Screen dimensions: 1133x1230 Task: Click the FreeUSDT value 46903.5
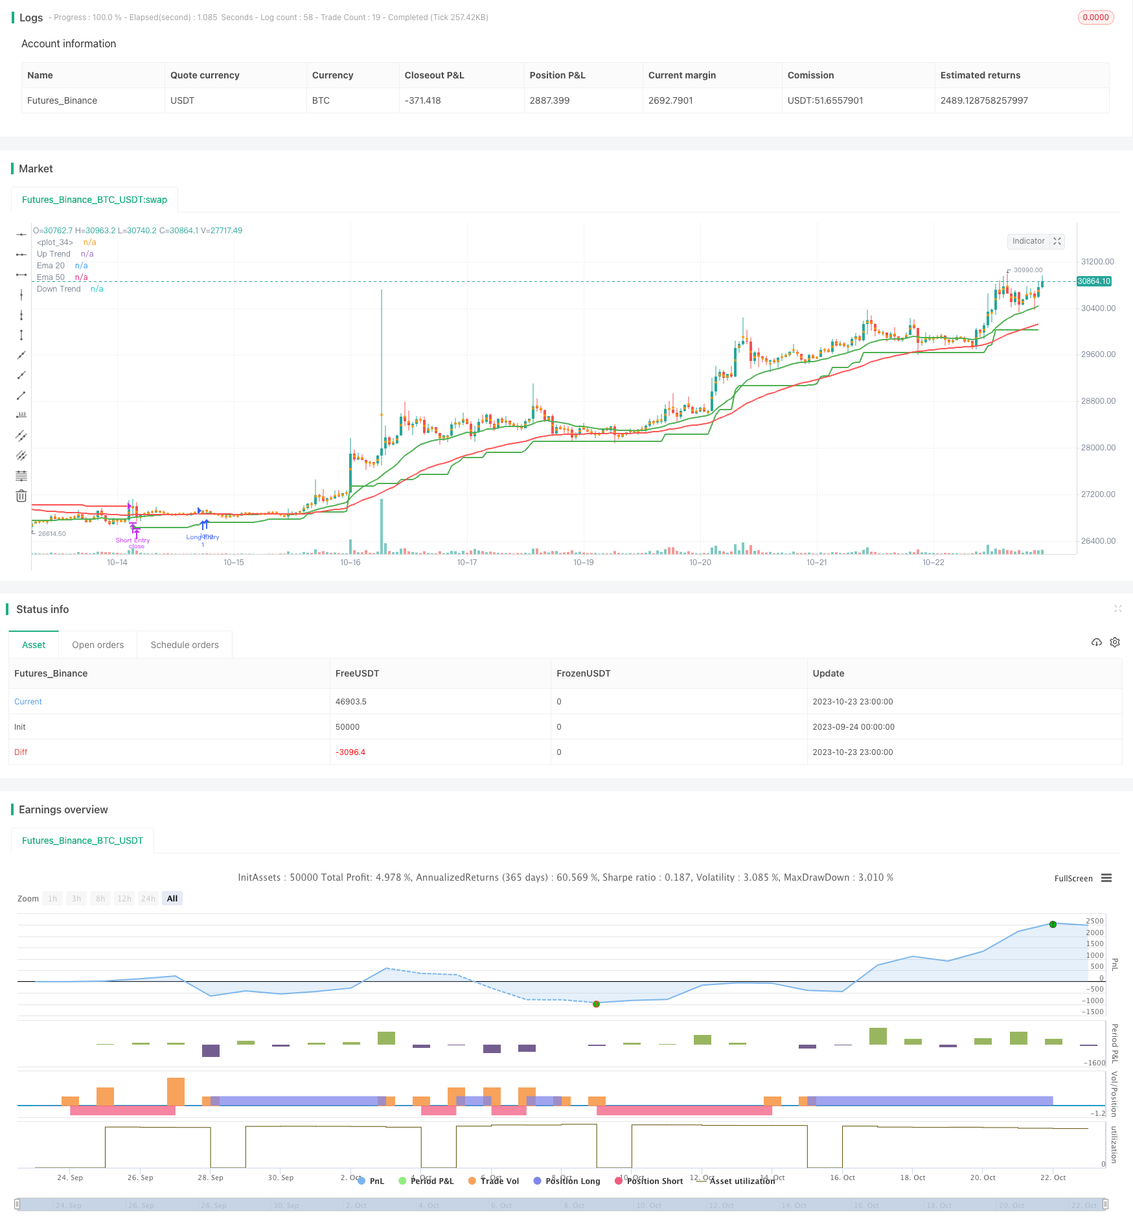coord(351,702)
